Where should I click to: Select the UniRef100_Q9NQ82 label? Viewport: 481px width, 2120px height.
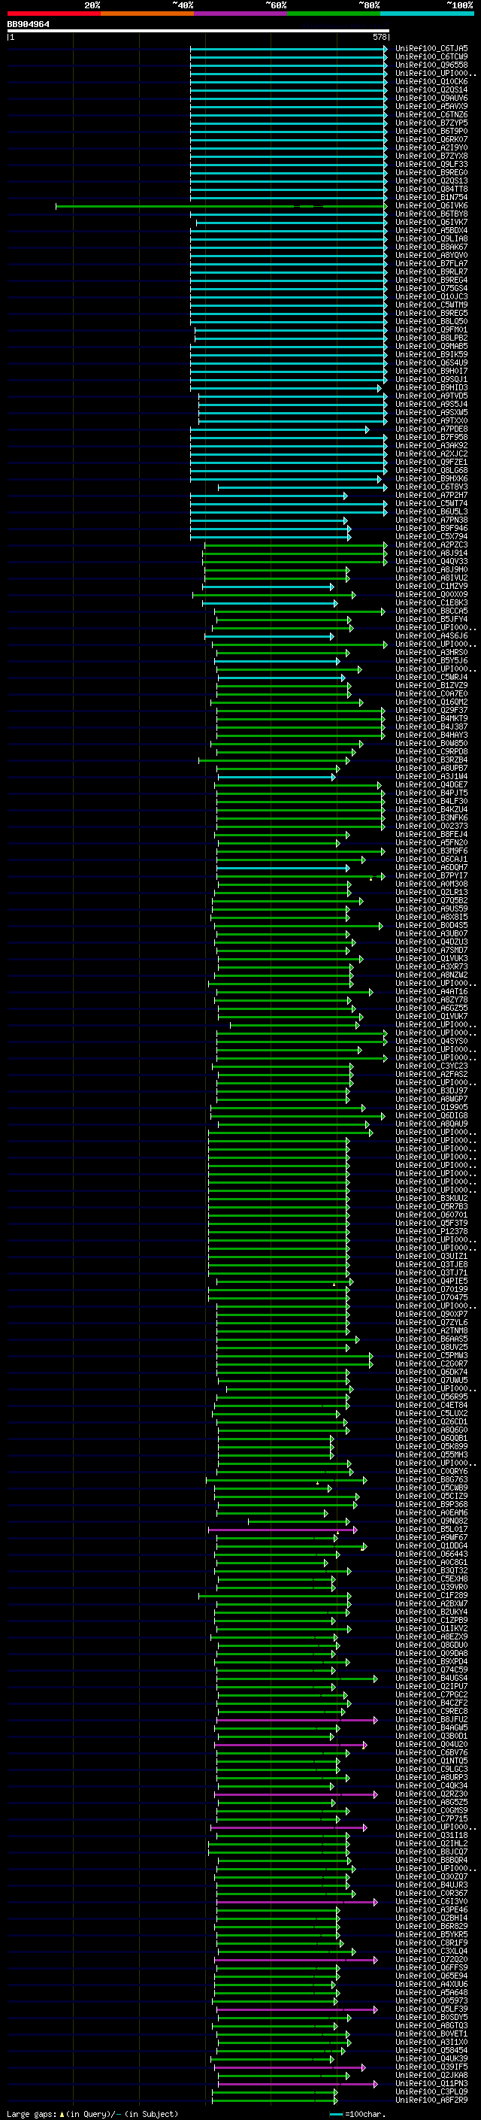tap(431, 1521)
